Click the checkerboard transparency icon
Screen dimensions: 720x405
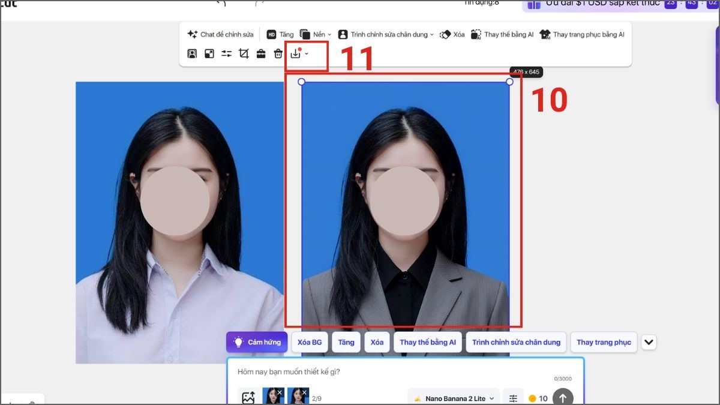[209, 54]
